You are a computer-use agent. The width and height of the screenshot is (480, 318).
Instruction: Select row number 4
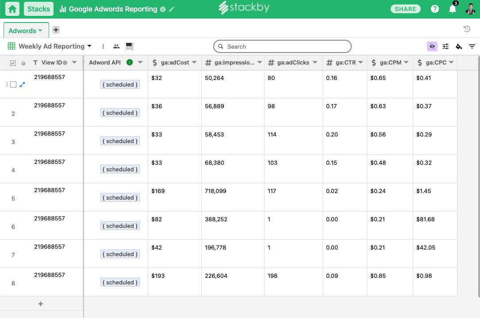click(13, 170)
